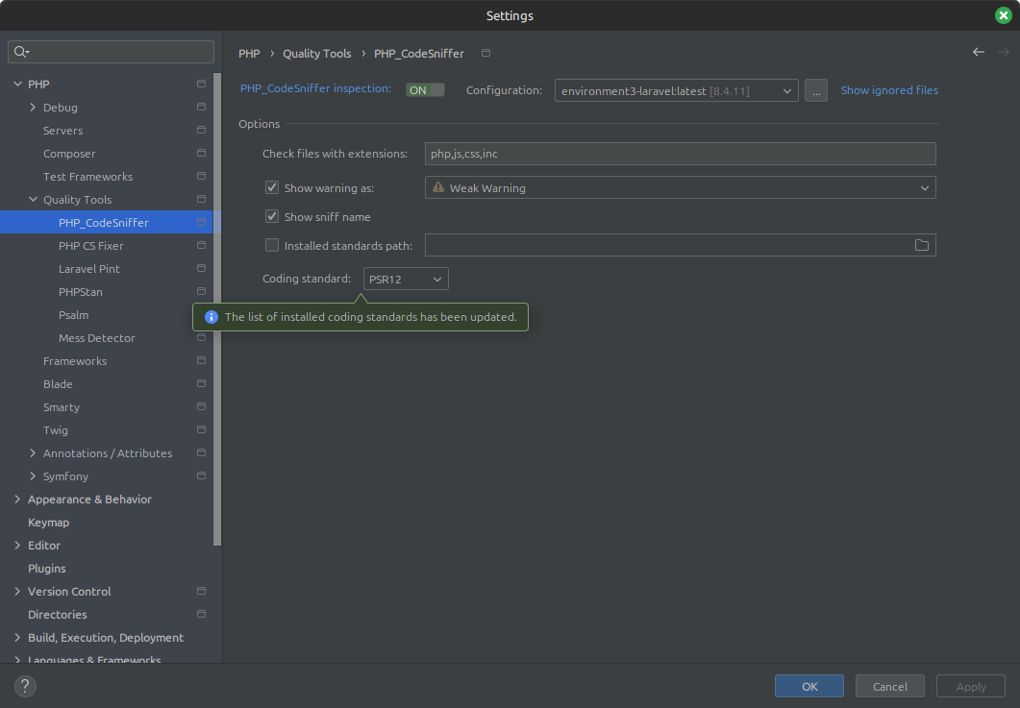1020x708 pixels.
Task: Enable Installed standards path checkbox
Action: (x=272, y=246)
